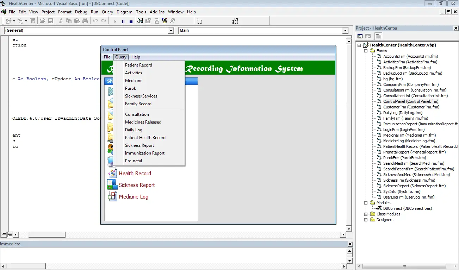
Task: Select ControlPanel (Control Panel.frm) in the tree
Action: 411,101
